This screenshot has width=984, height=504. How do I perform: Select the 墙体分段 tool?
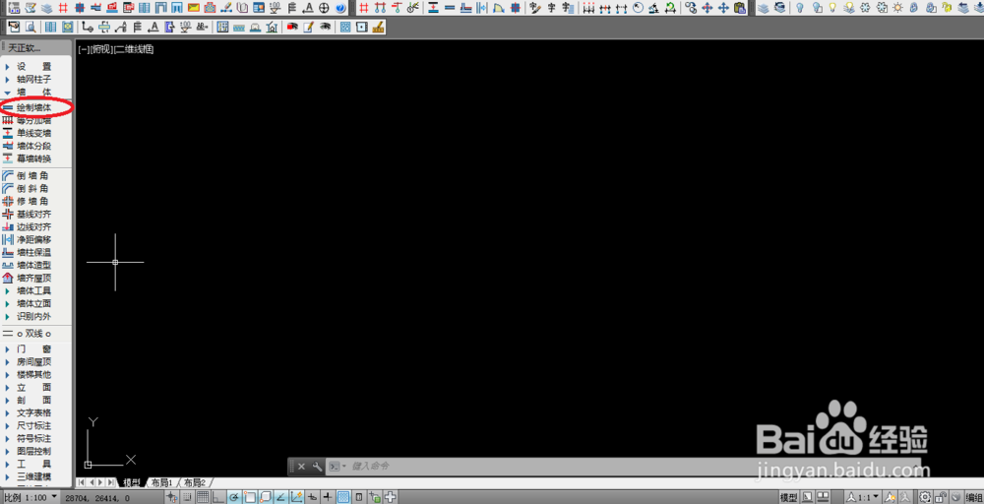click(x=34, y=146)
